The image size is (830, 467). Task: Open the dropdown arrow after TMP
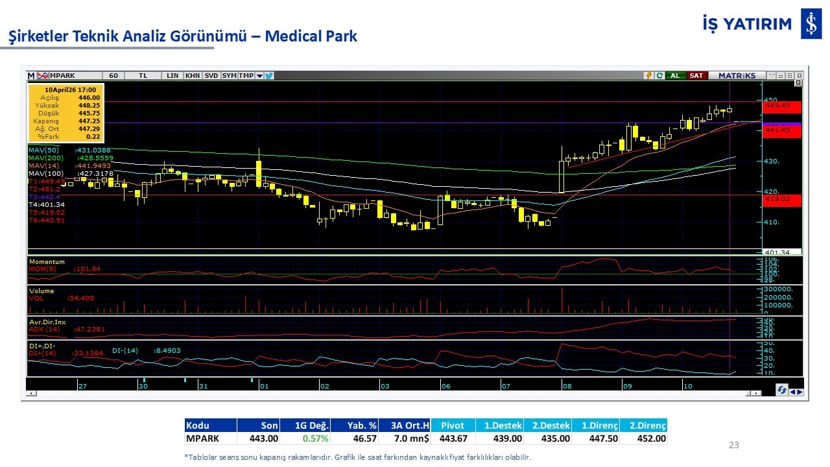pos(259,76)
